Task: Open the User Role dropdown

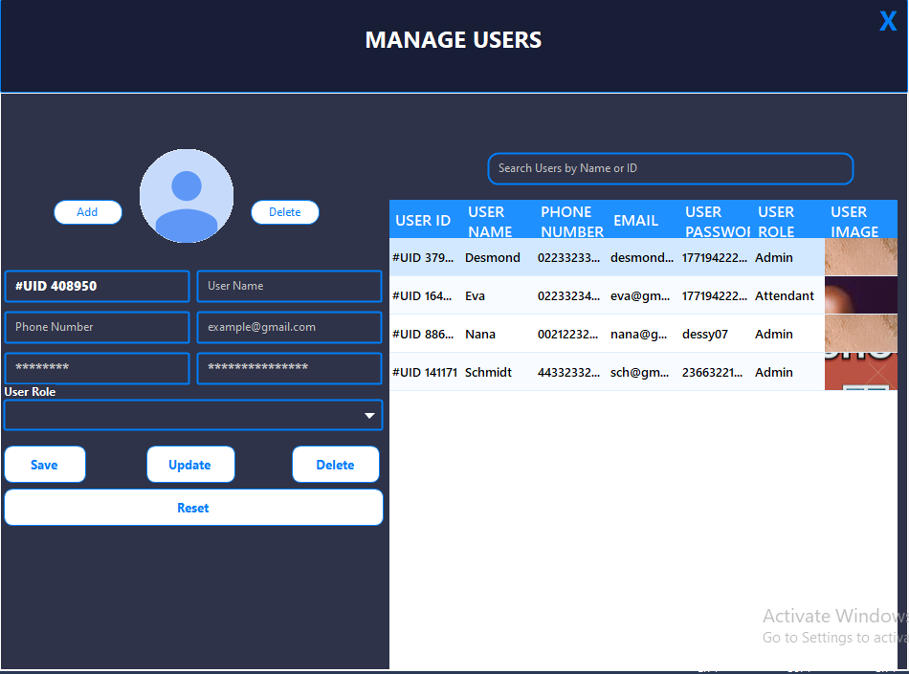Action: tap(193, 415)
